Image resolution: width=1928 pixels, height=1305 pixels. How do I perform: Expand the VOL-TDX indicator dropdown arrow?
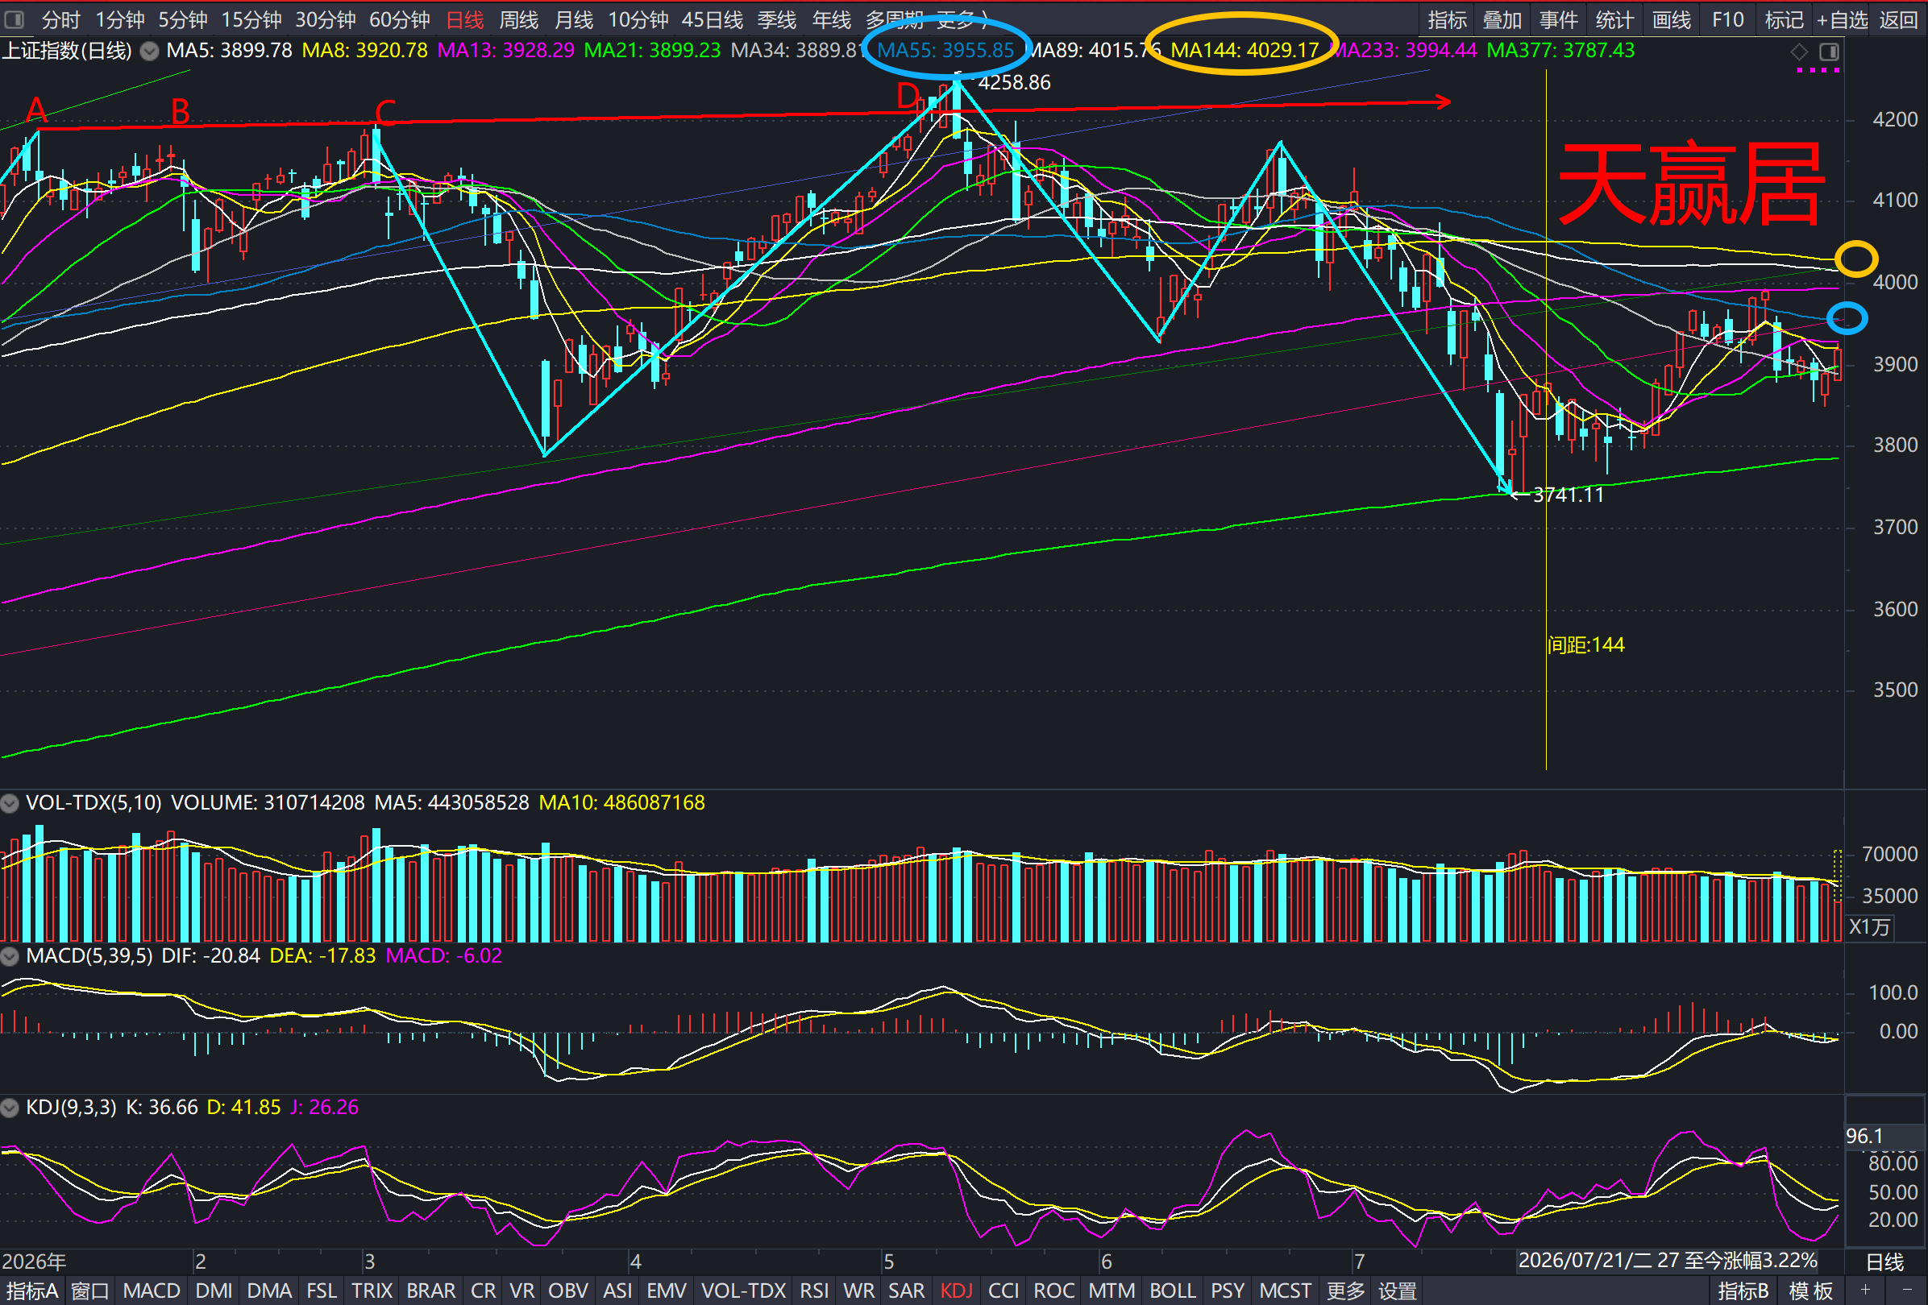pyautogui.click(x=10, y=802)
